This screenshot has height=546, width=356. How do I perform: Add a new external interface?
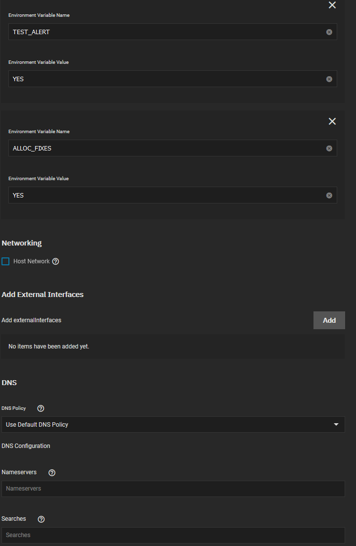tap(329, 320)
